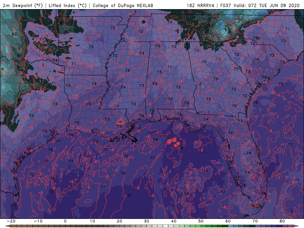
Task: Click the '20' colorbar scale label
Action: click(119, 221)
